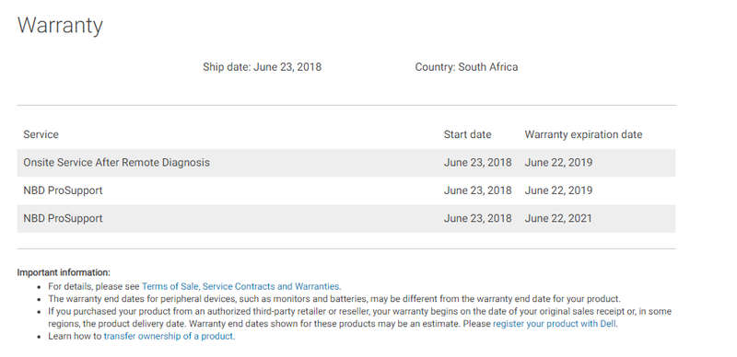Click the NBD ProSupport row expiring 2019

tap(346, 190)
